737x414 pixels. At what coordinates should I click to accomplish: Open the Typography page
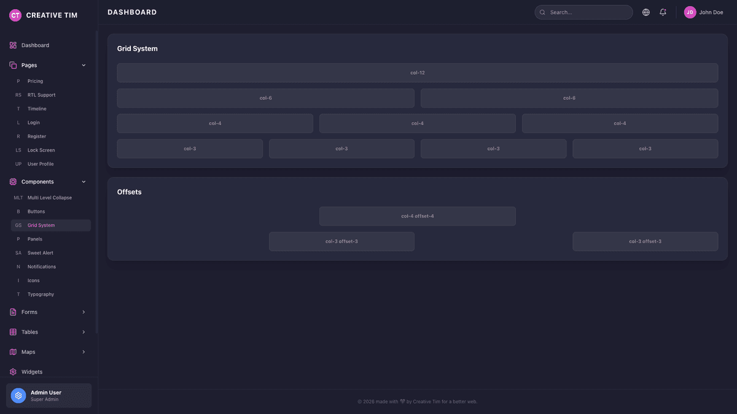click(41, 294)
